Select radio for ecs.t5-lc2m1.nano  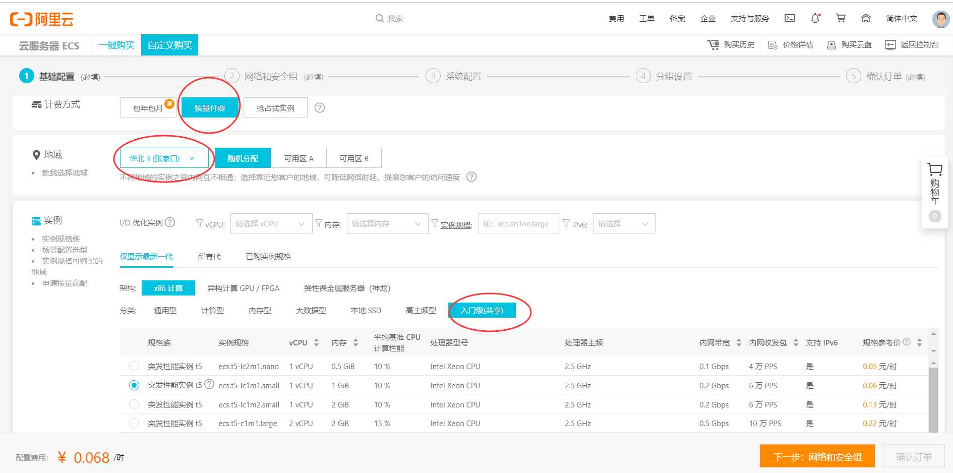pyautogui.click(x=134, y=366)
